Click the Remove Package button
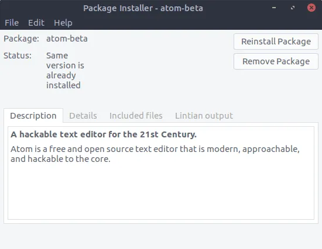This screenshot has height=249, width=322. point(276,61)
